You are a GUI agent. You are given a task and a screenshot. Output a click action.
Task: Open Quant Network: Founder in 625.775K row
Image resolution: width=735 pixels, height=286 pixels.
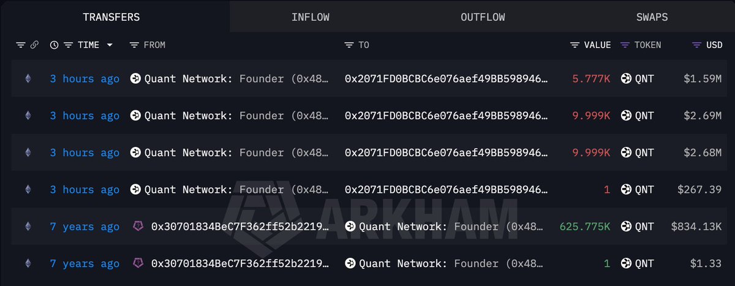[444, 227]
